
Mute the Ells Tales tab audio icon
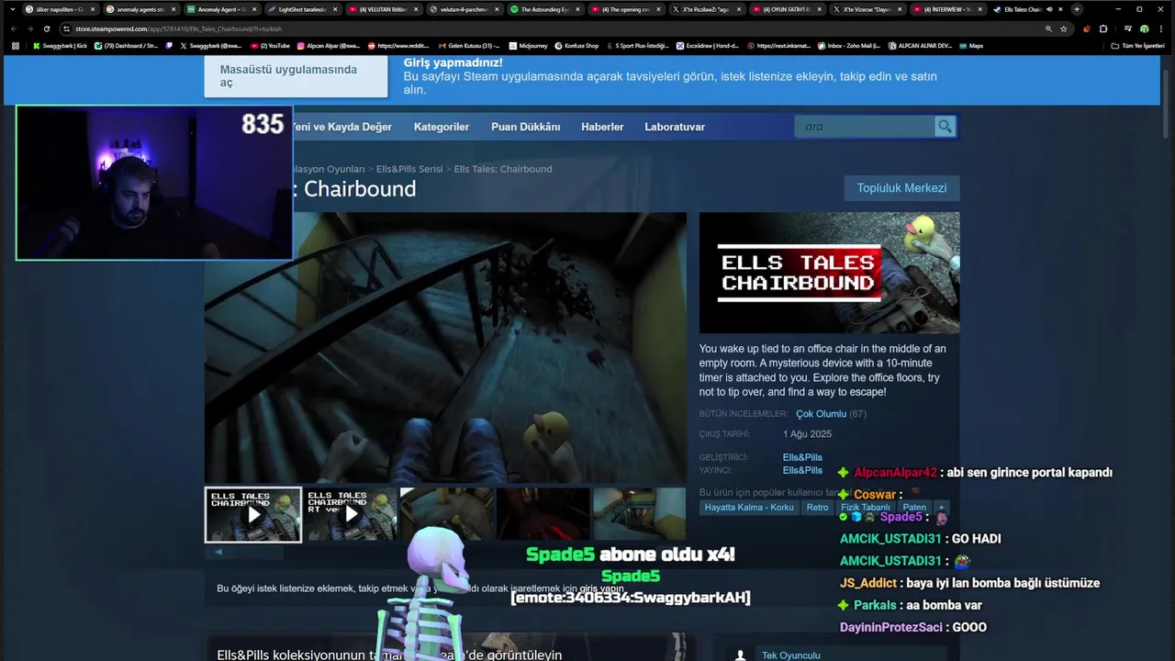(1048, 9)
